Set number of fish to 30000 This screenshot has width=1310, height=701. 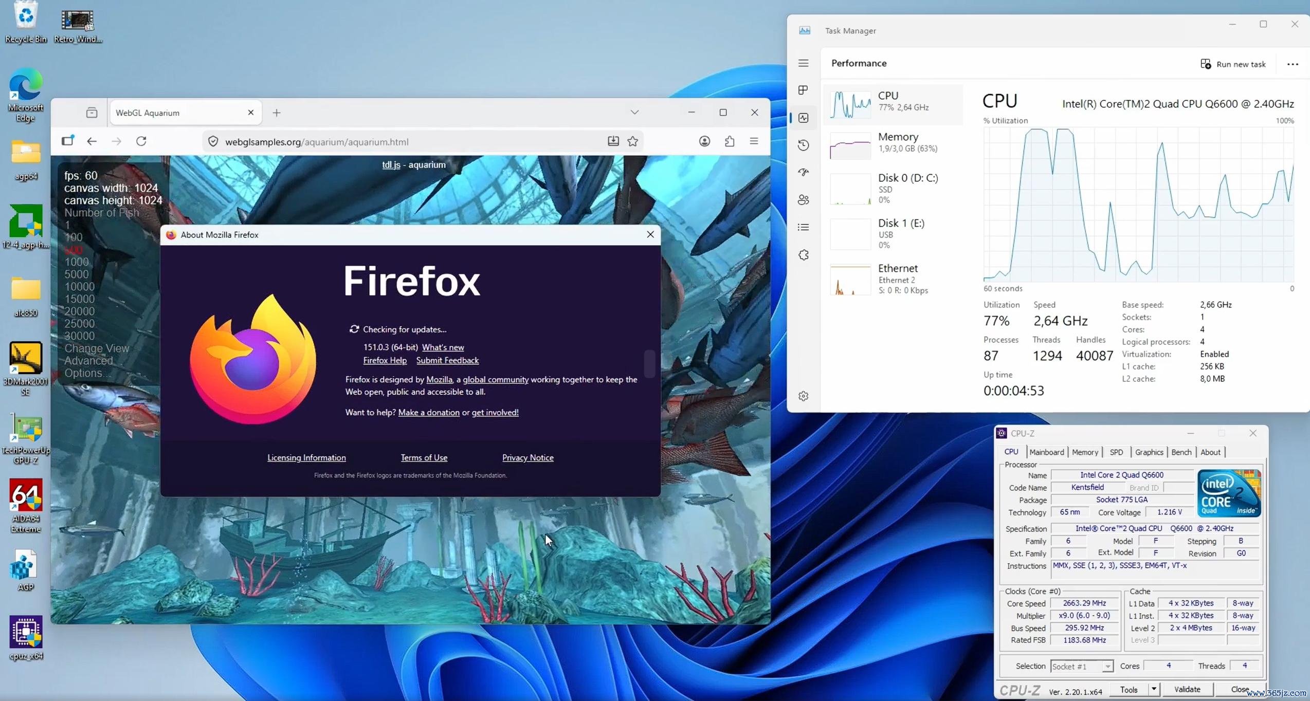click(x=80, y=336)
